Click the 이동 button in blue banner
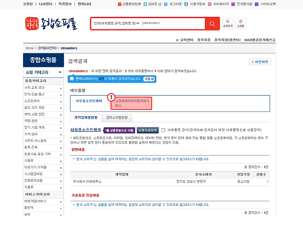The height and width of the screenshot is (226, 303). click(149, 79)
